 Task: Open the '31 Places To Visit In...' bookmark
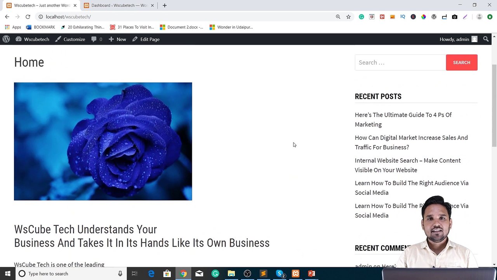132,27
